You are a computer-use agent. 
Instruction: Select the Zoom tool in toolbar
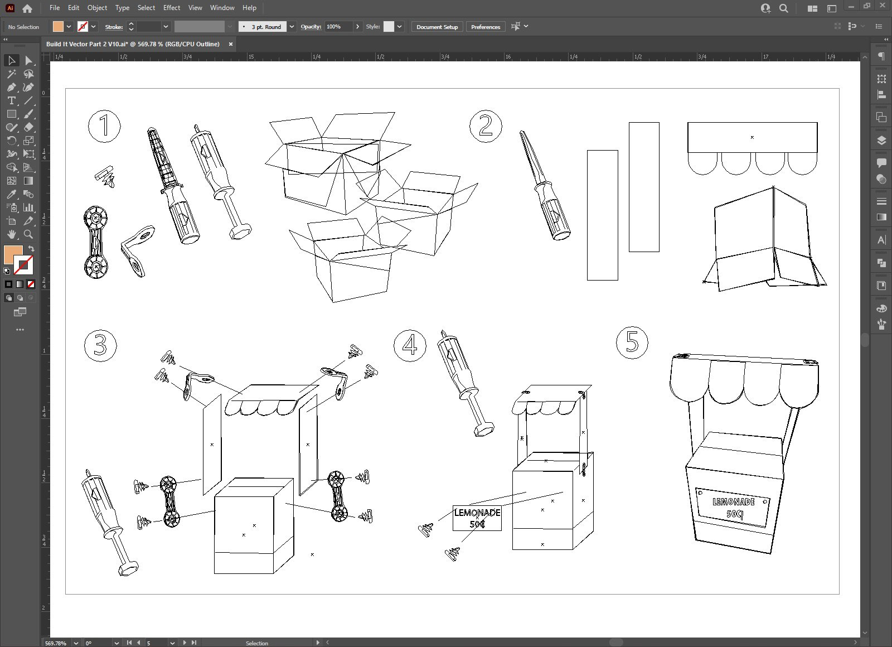pyautogui.click(x=28, y=234)
